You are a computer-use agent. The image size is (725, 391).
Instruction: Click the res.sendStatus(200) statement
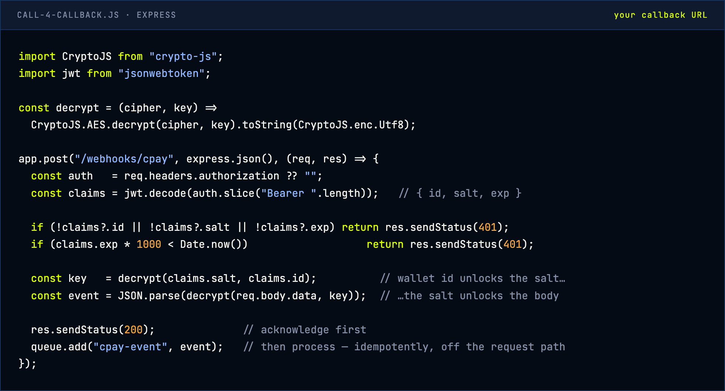pyautogui.click(x=93, y=330)
